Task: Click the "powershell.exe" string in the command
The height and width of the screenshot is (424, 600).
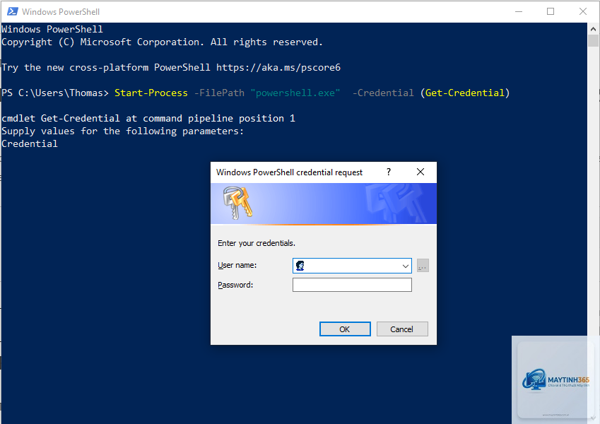Action: click(295, 93)
